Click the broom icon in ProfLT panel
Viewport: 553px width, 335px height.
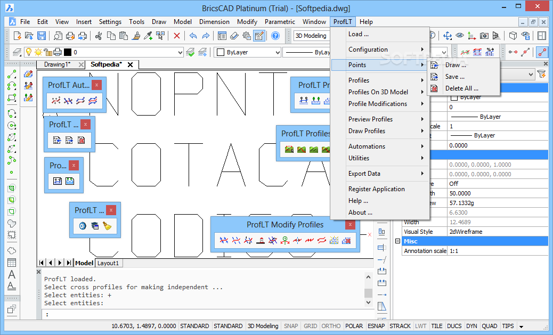click(x=107, y=226)
